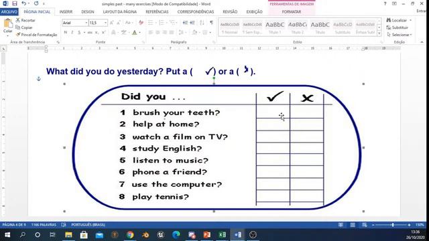Click the Save icon in quick access toolbar
Screen dimensions: 429x241
point(15,3)
